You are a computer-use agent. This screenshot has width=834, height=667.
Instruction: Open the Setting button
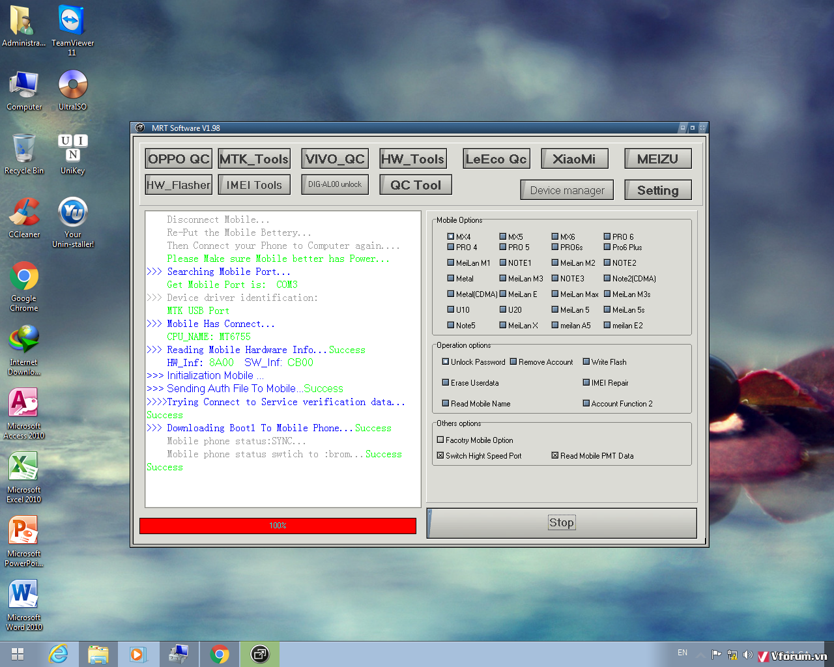click(x=658, y=190)
